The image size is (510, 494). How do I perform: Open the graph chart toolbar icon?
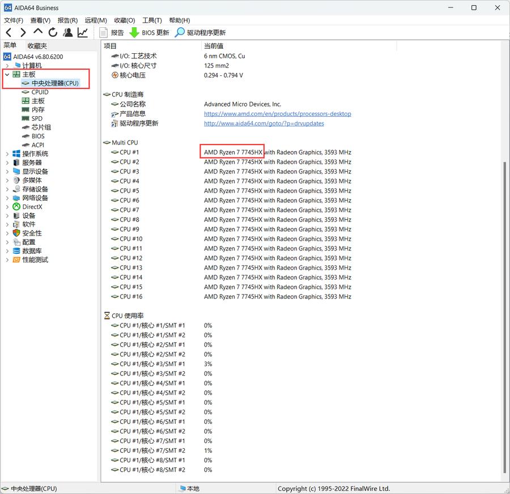coord(83,32)
